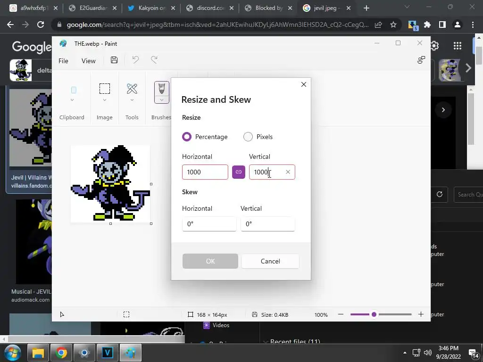Click the Jevil image on Paint canvas
483x362 pixels.
110,183
